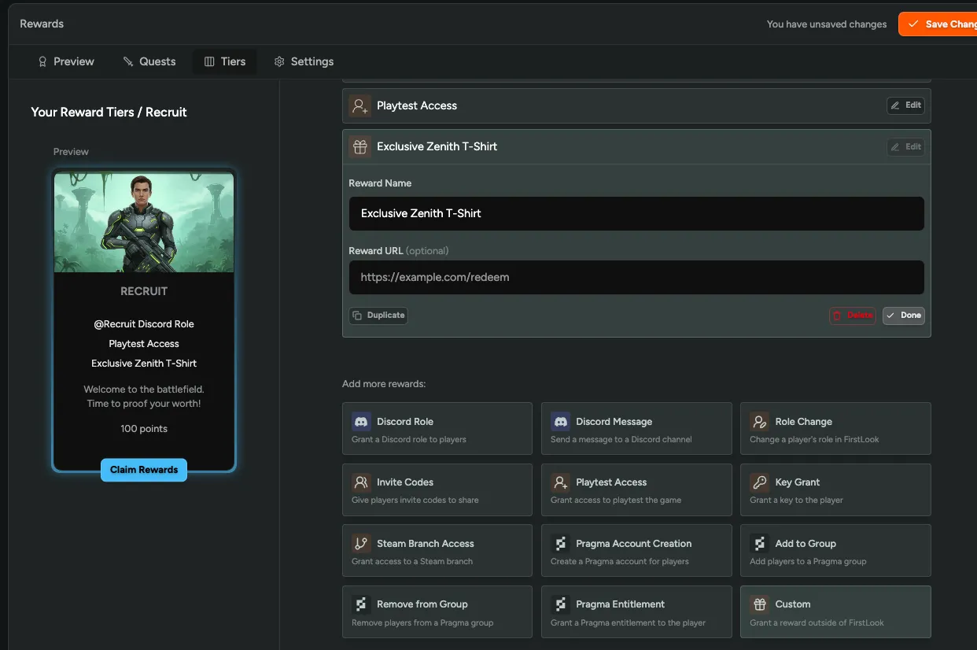Screen dimensions: 977x650
Task: Delete the Exclusive Zenith T-Shirt reward
Action: click(852, 315)
